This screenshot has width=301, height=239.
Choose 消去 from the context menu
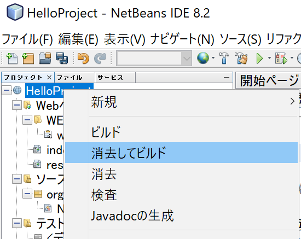181,173
